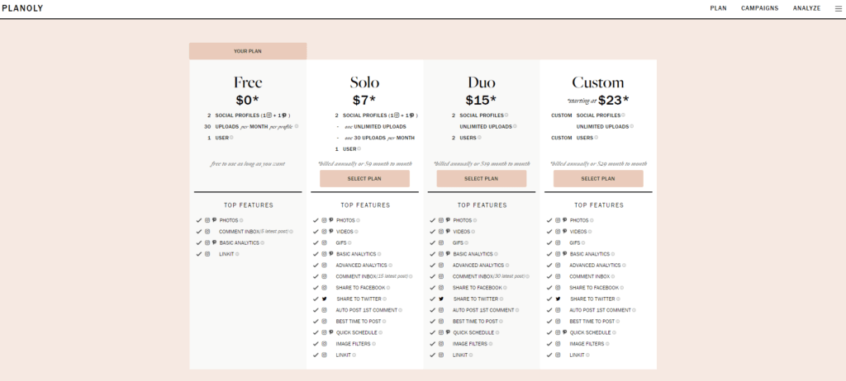This screenshot has height=381, width=846.
Task: Click Instagram icon in Duo GIFS row
Action: [441, 243]
